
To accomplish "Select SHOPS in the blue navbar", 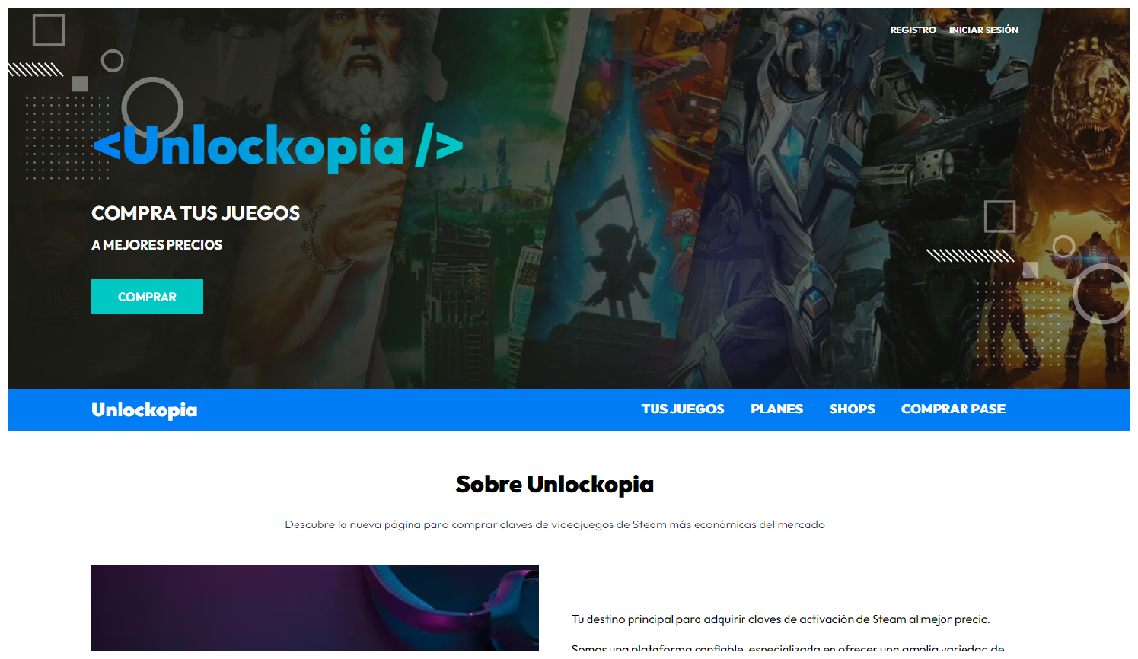I will tap(853, 409).
